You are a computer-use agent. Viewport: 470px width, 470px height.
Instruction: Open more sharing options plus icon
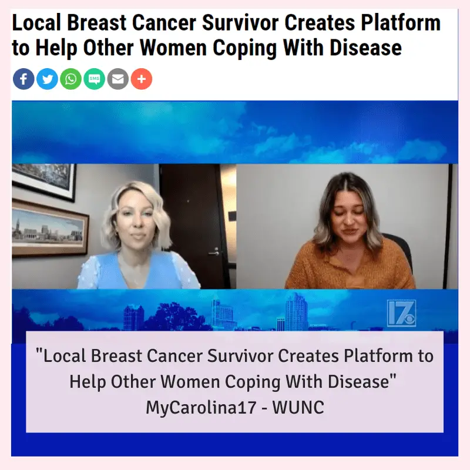(142, 79)
